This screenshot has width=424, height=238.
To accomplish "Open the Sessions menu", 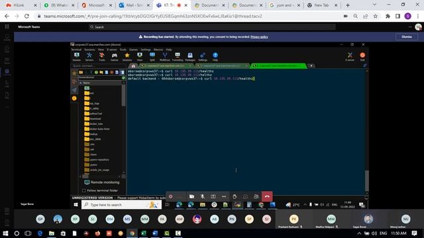I will [89, 50].
